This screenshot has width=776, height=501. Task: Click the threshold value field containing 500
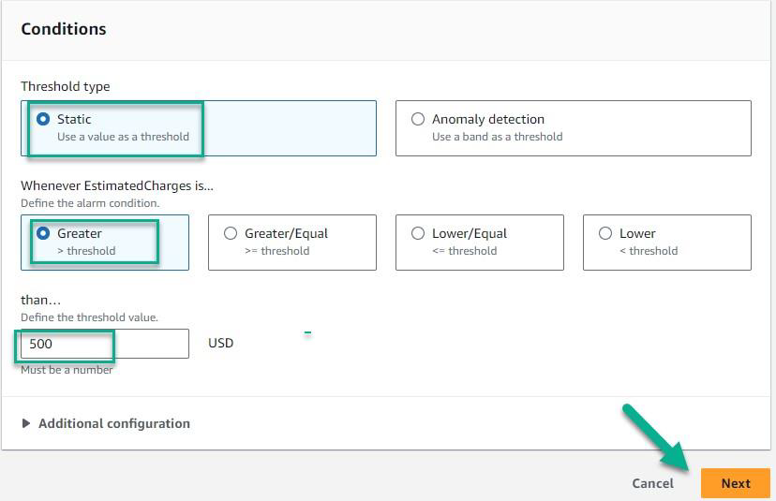pos(103,344)
